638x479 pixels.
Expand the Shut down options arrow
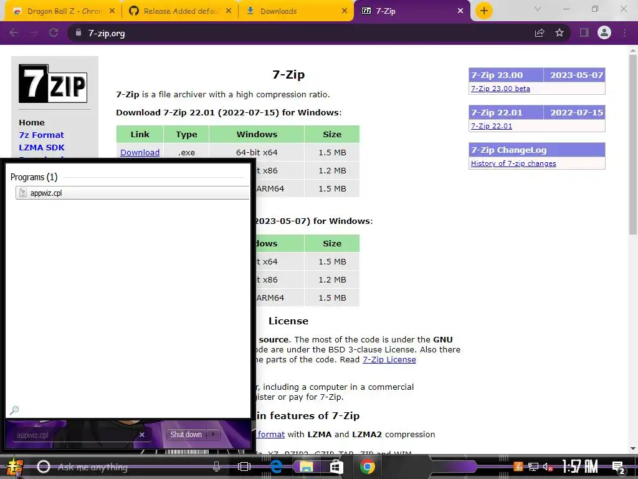click(x=213, y=435)
